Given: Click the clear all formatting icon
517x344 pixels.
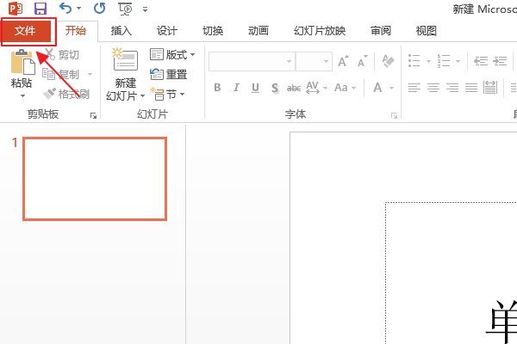Looking at the screenshot, I should [388, 61].
